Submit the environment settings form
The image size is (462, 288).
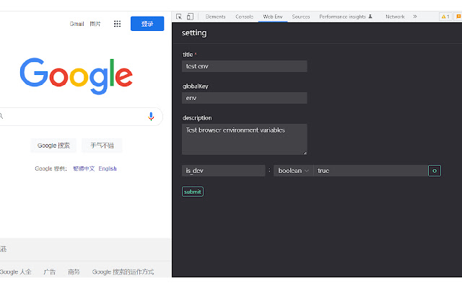pyautogui.click(x=193, y=192)
